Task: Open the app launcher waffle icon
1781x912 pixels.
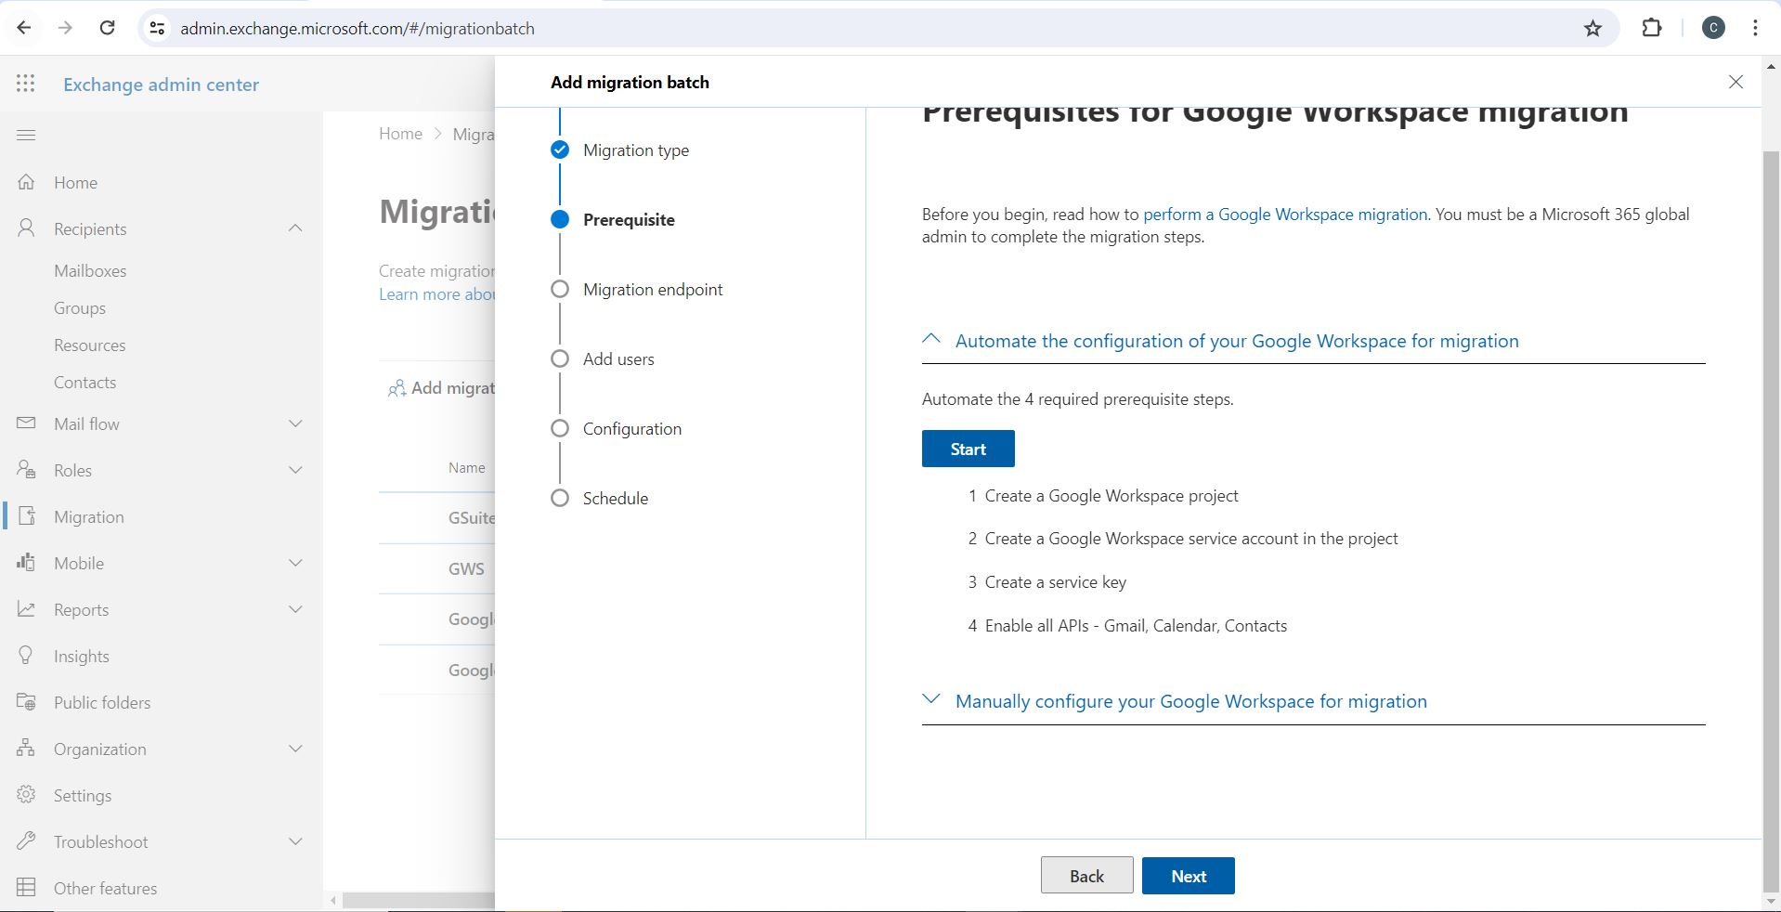Action: pos(26,84)
